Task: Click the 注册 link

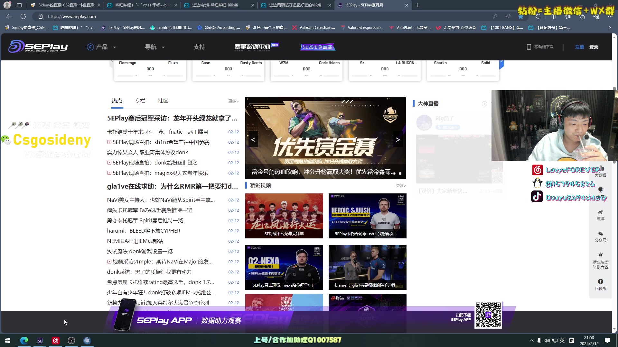Action: [579, 47]
